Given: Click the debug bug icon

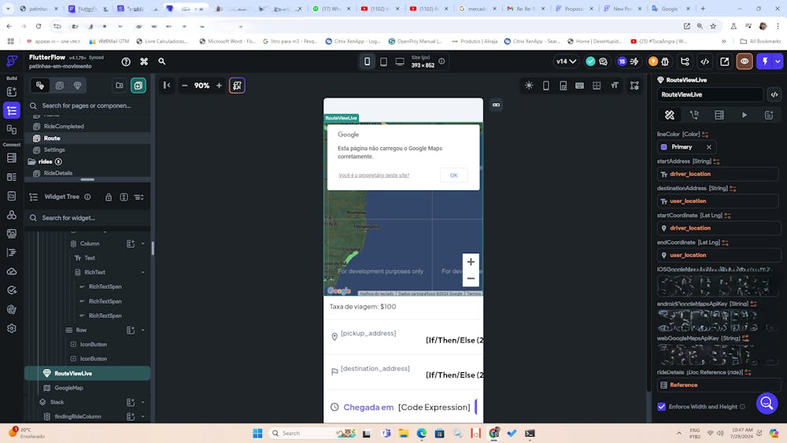Looking at the screenshot, I should (x=665, y=61).
